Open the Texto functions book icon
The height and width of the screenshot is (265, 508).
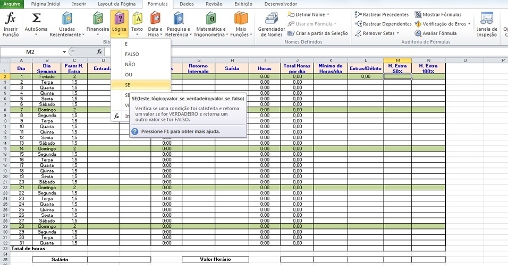[137, 19]
